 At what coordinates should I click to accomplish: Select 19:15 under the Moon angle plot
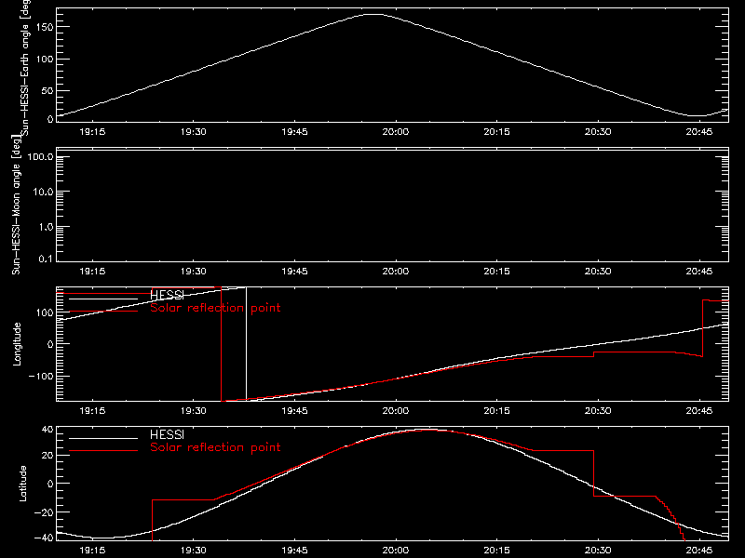(92, 272)
